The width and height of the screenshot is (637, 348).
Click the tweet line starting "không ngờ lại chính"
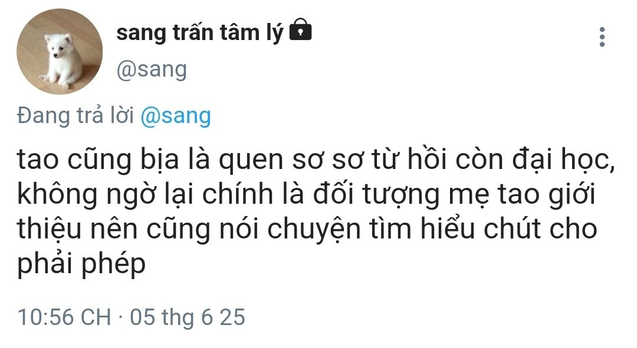click(307, 196)
